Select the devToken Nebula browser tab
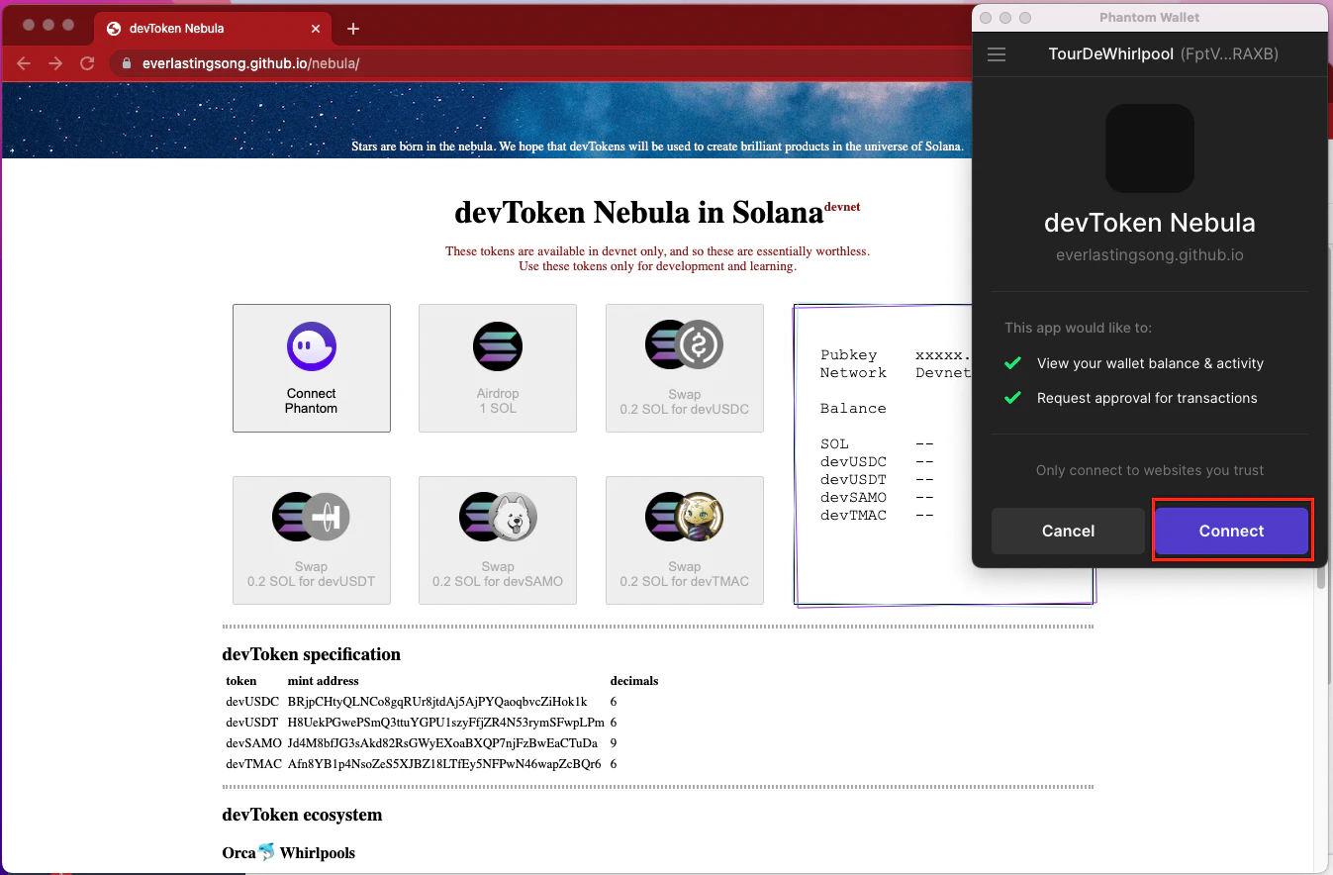This screenshot has width=1333, height=875. point(214,29)
